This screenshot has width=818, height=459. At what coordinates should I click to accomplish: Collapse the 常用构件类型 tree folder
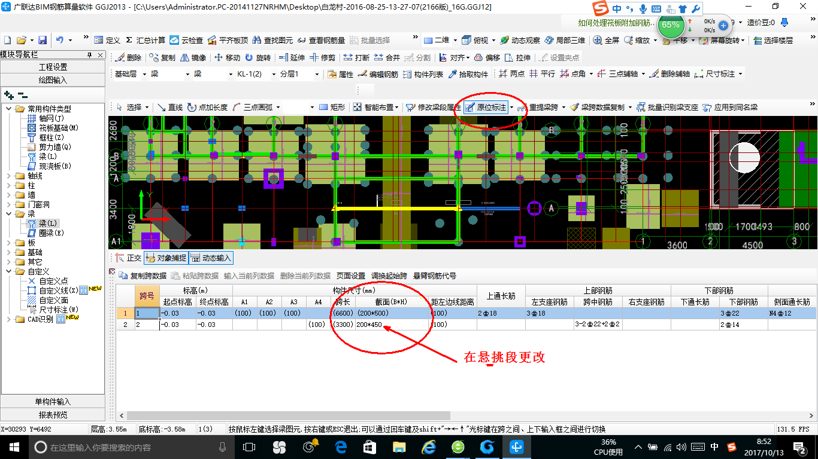(8, 109)
